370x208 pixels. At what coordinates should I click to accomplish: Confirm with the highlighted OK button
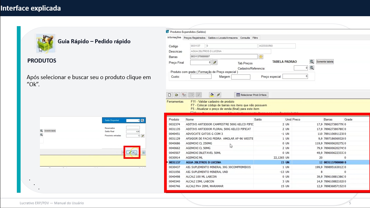(132, 152)
